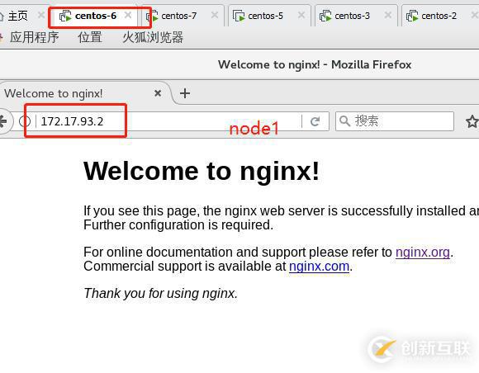Follow the nginx.org link
479x373 pixels.
423,253
